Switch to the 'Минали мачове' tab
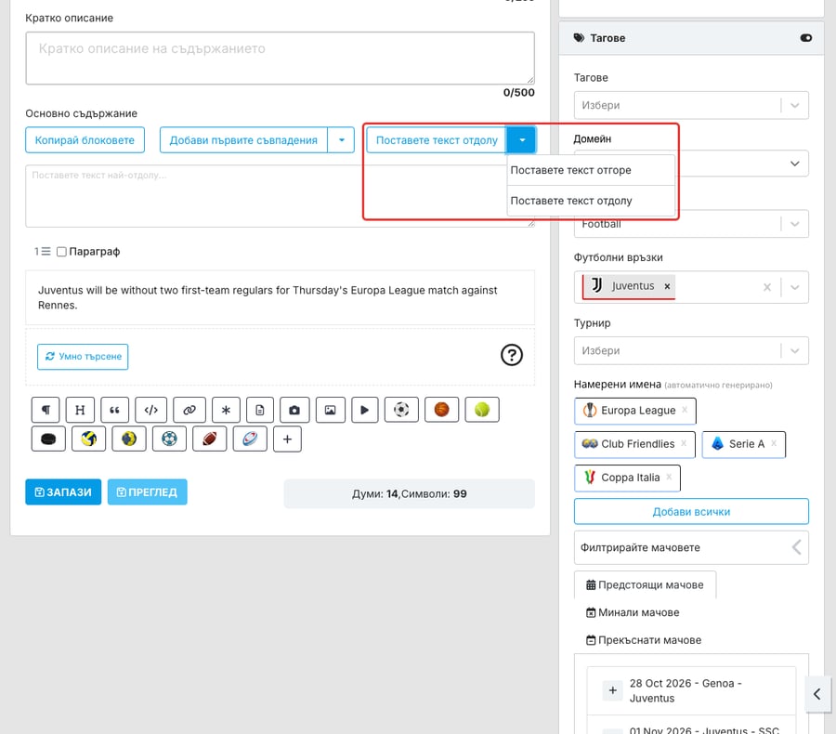This screenshot has height=734, width=836. click(633, 612)
